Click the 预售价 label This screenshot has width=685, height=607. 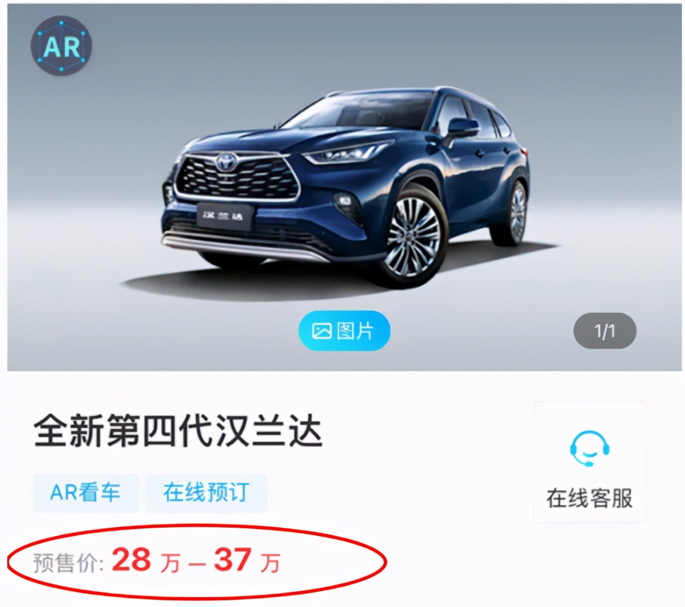pyautogui.click(x=68, y=563)
